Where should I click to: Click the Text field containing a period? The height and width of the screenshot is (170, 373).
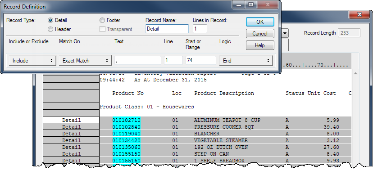(138, 60)
